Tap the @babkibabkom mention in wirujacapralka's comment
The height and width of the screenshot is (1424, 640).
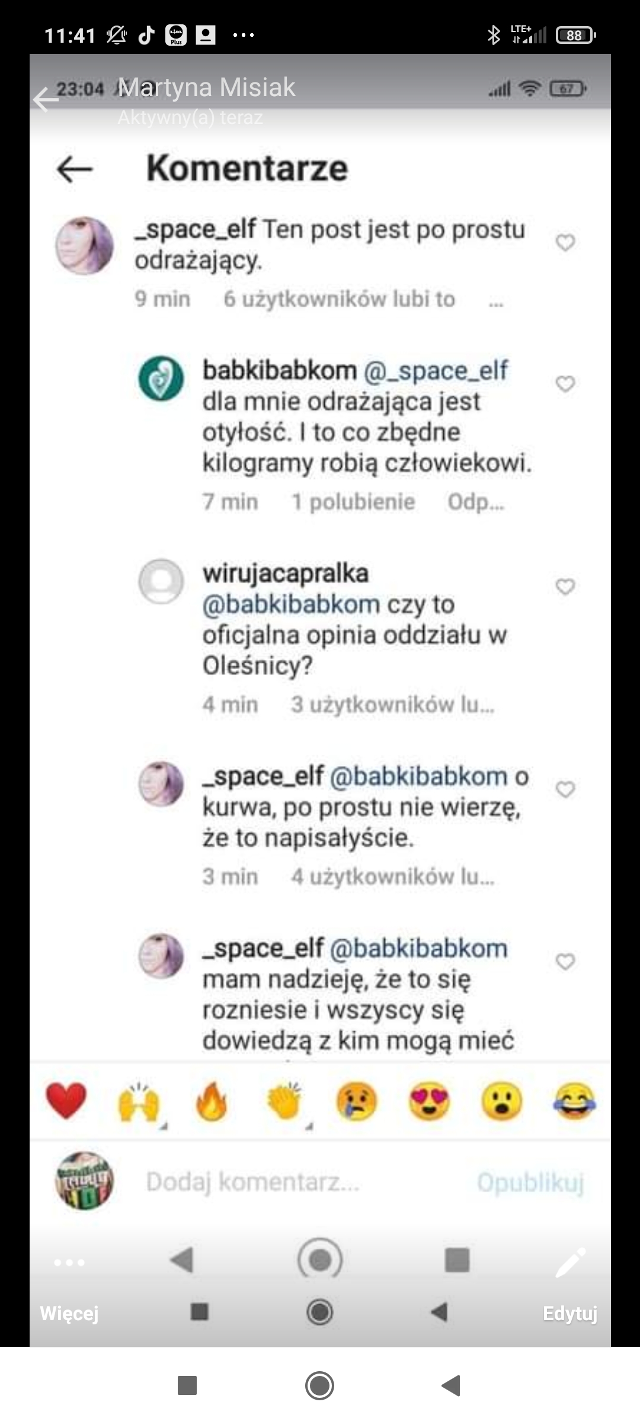tap(291, 604)
